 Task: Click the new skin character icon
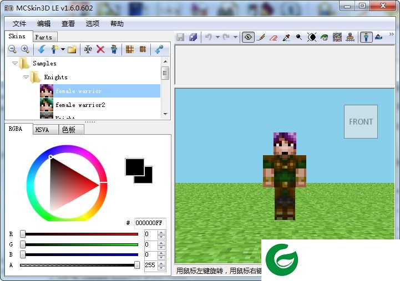click(54, 49)
